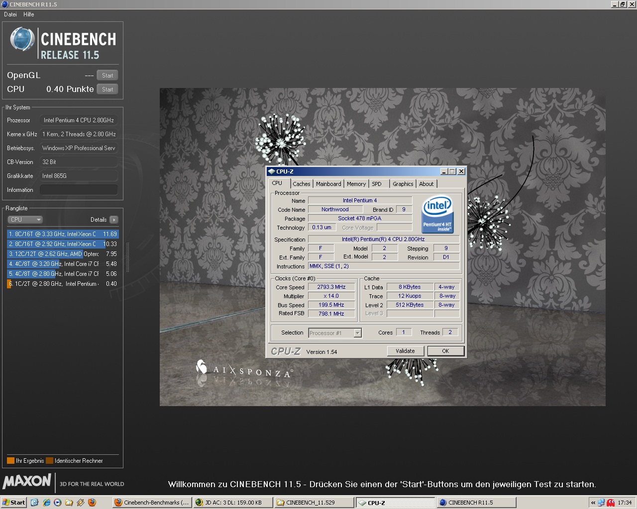This screenshot has height=509, width=637.
Task: Select the 12C/12T AMD Opteron ranking entry
Action: click(62, 254)
